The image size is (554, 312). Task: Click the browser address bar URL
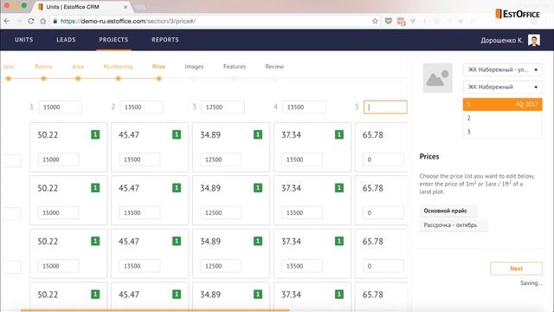pyautogui.click(x=128, y=21)
